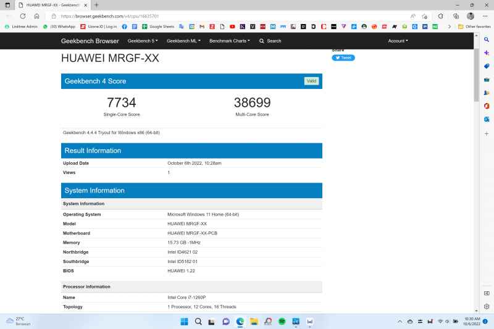Open Other favorites folder
The height and width of the screenshot is (329, 494).
pyautogui.click(x=474, y=27)
